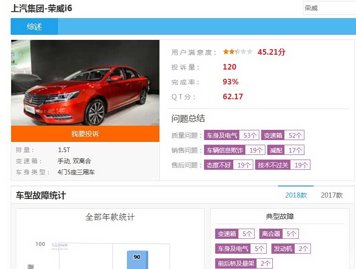This screenshot has height=269, width=356.
Task: Switch to the 2017款 model year tab
Action: point(332,195)
